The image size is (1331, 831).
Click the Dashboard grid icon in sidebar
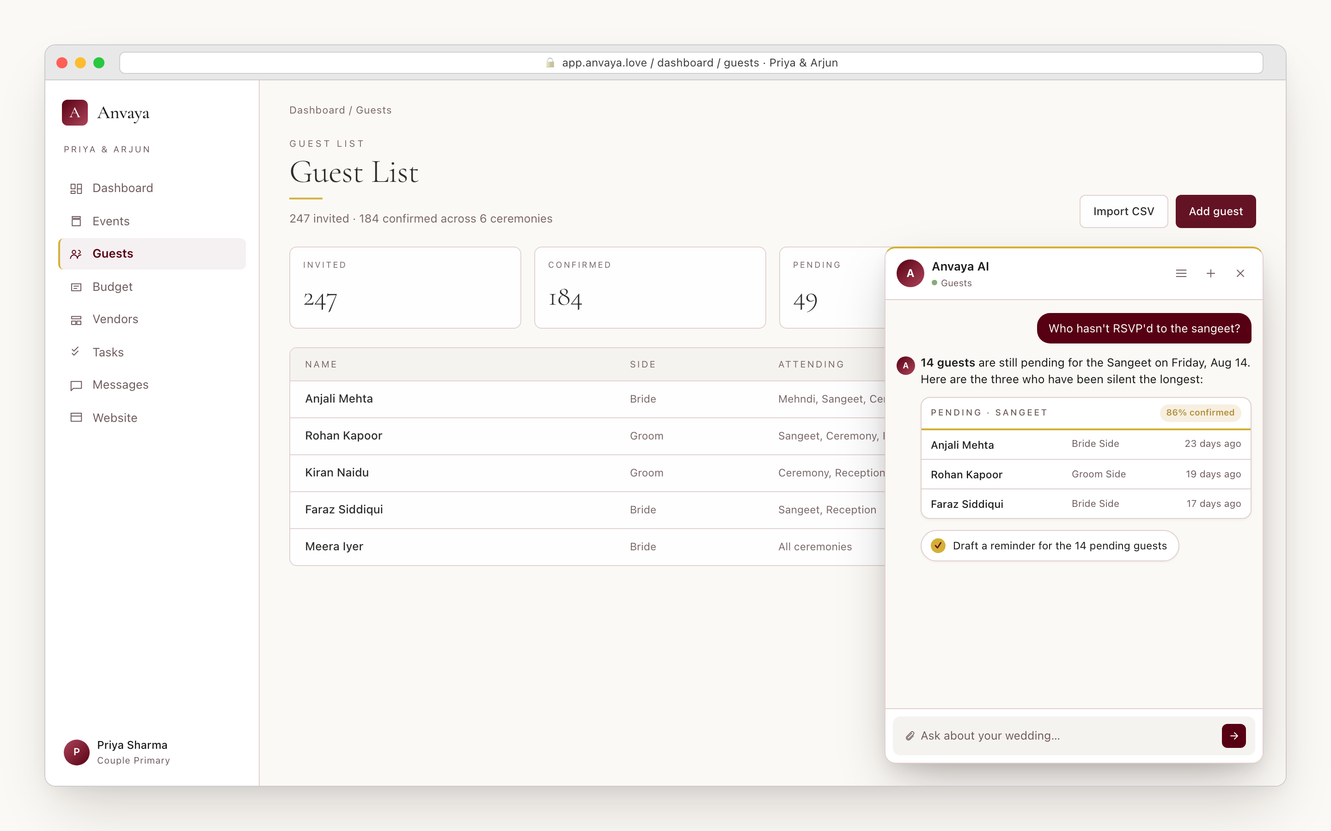(76, 188)
